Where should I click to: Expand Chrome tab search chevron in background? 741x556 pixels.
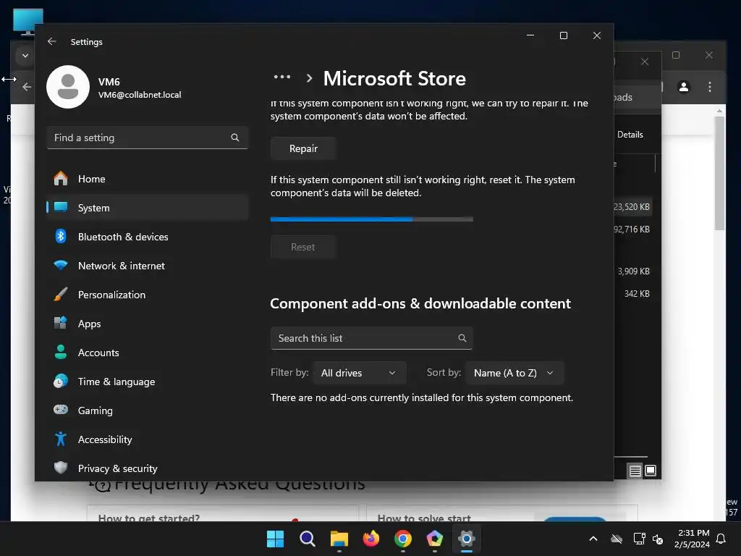click(x=25, y=55)
